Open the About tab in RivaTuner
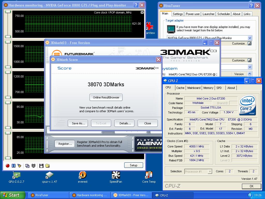Viewport: 265px width, 199px height. (237, 14)
